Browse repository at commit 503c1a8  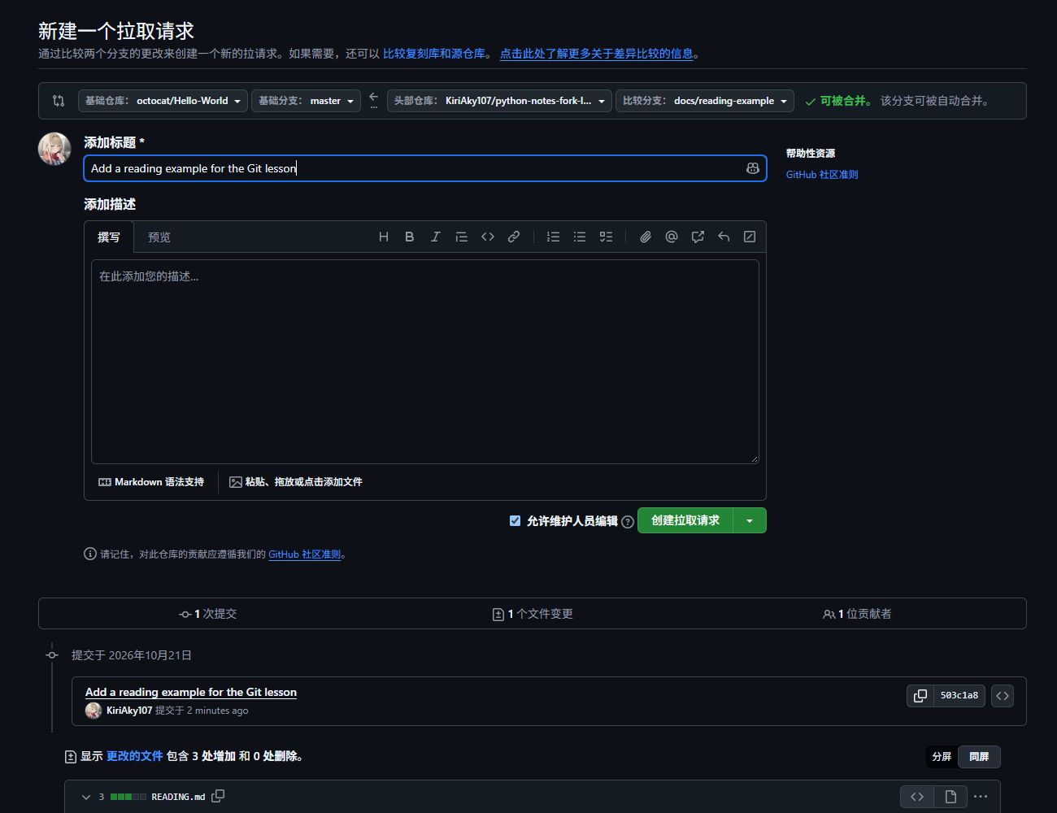(x=1003, y=696)
